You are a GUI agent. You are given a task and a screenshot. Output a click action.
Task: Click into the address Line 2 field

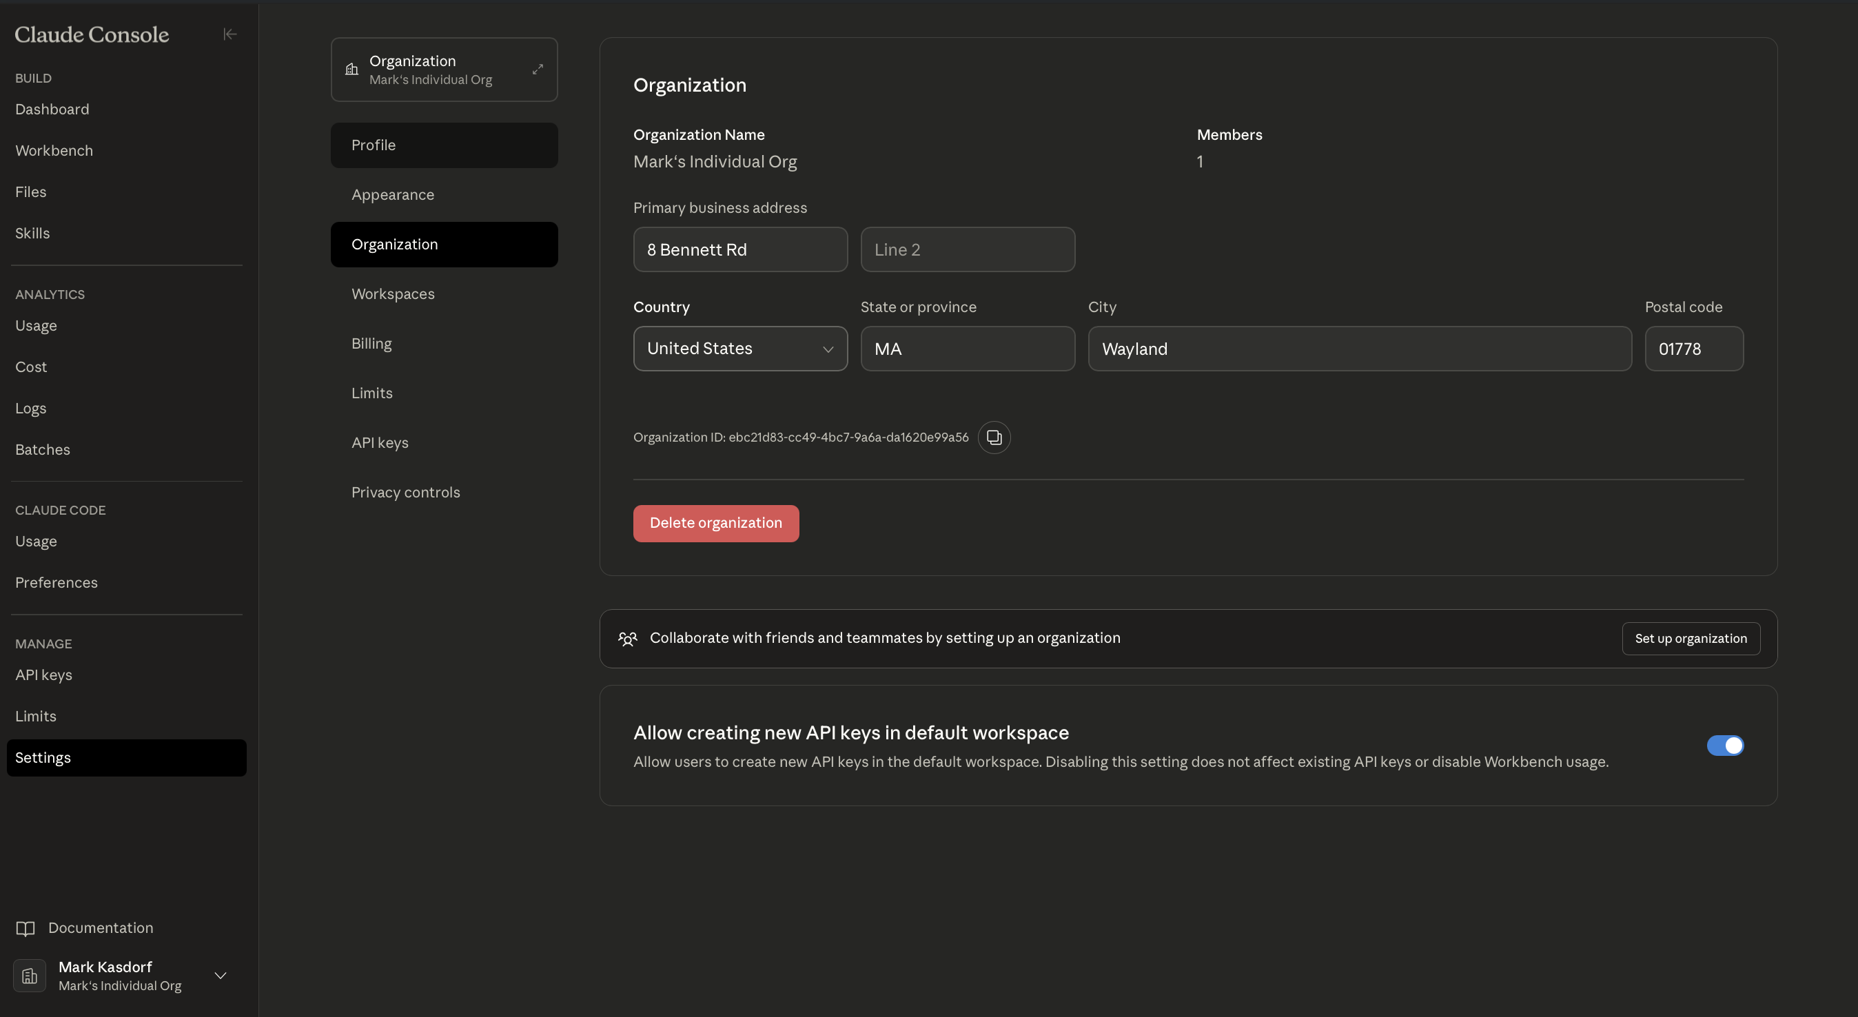pos(966,249)
